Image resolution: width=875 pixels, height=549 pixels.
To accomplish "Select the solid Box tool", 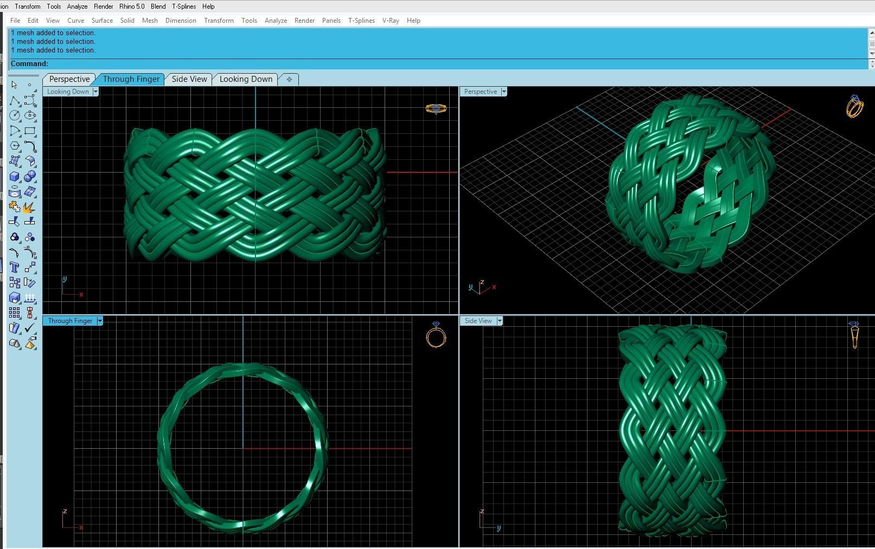I will 15,176.
